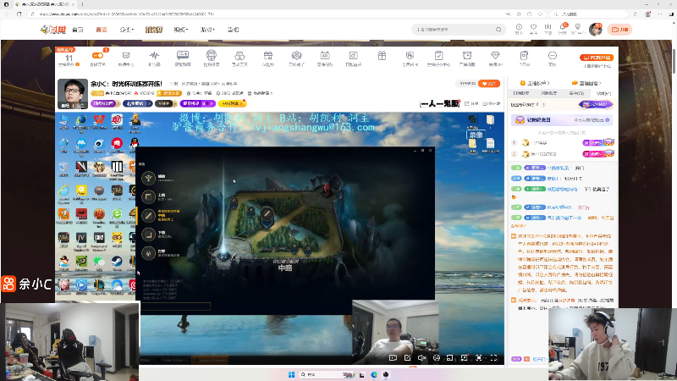
Task: Open the highlighted orange 直播 nav item
Action: coord(102,30)
